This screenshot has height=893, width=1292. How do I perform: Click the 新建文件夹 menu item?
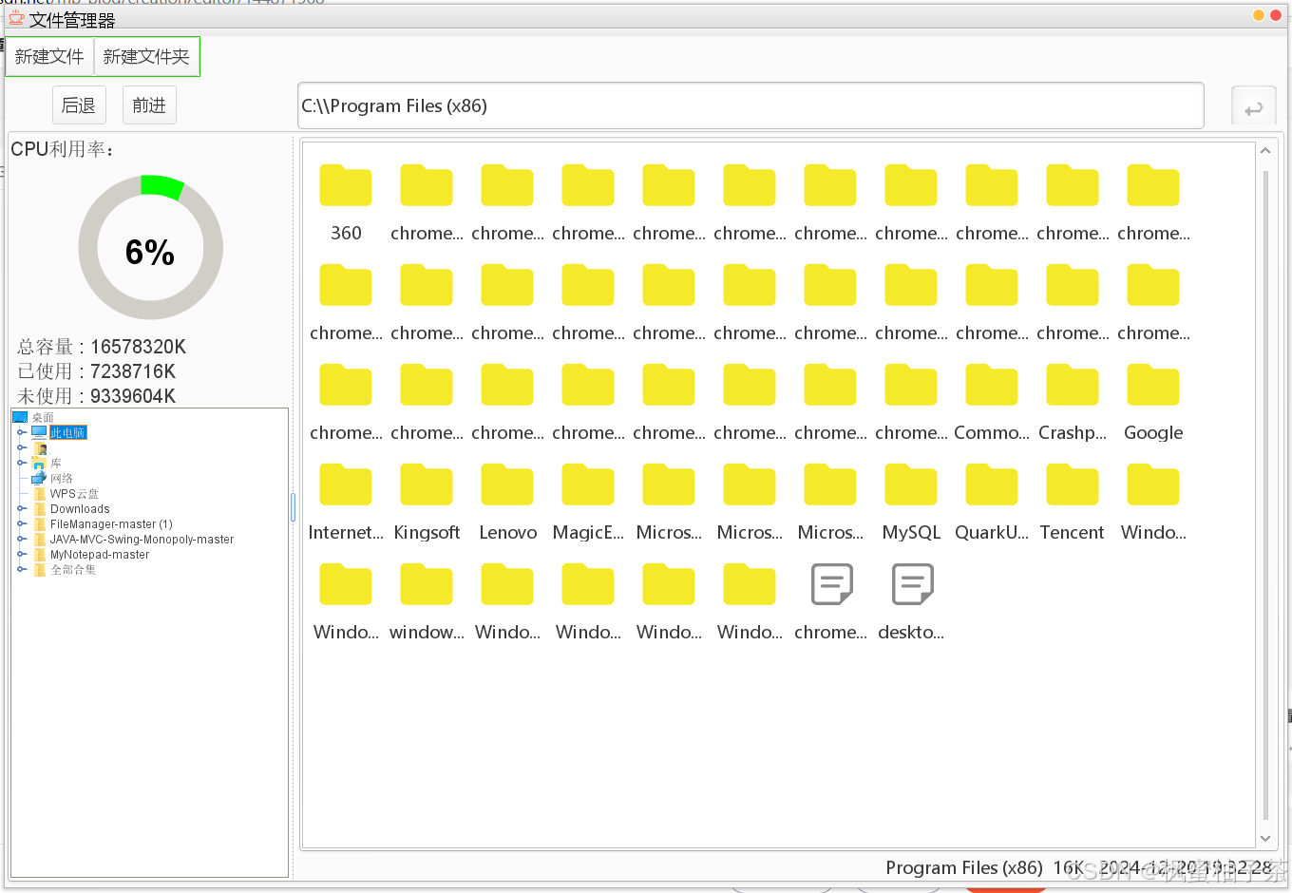146,57
